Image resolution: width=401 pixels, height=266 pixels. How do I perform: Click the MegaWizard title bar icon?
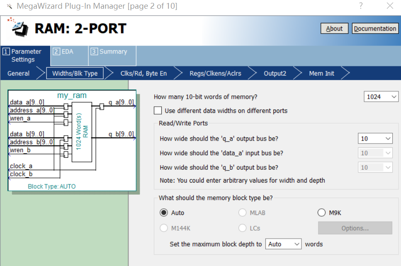[x=10, y=6]
